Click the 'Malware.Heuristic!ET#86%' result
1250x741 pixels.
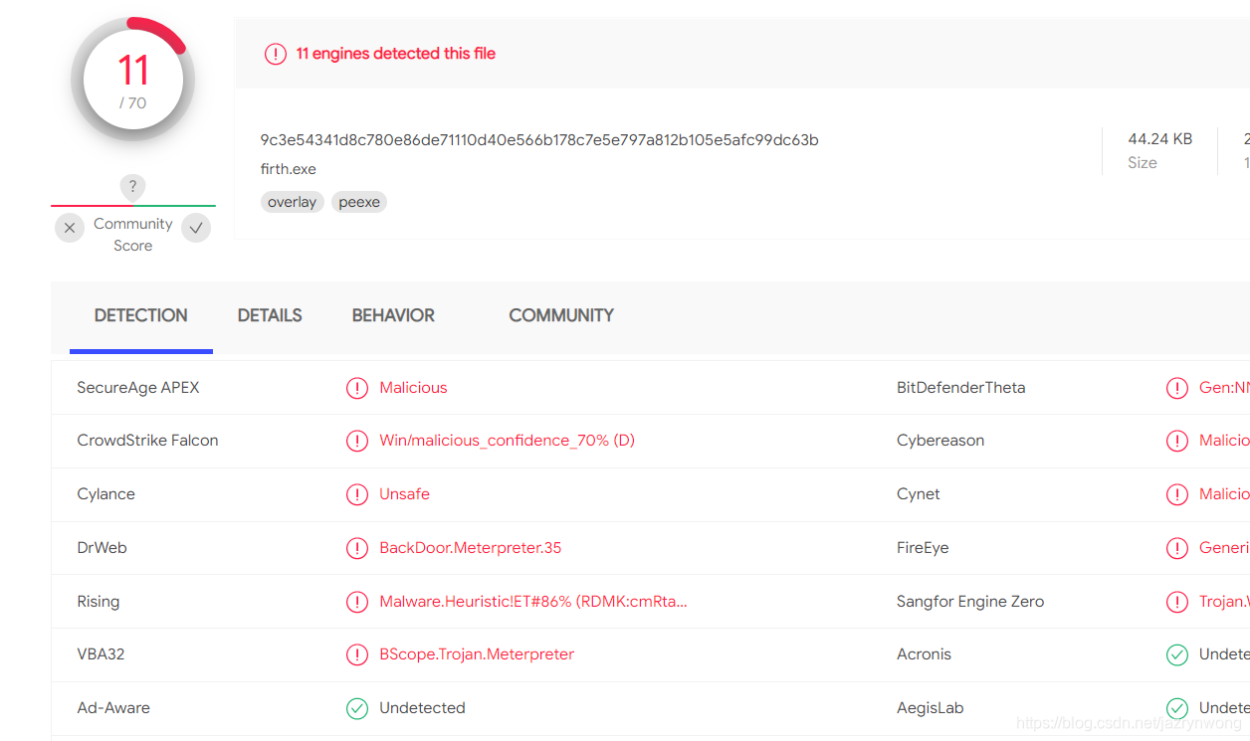click(533, 602)
